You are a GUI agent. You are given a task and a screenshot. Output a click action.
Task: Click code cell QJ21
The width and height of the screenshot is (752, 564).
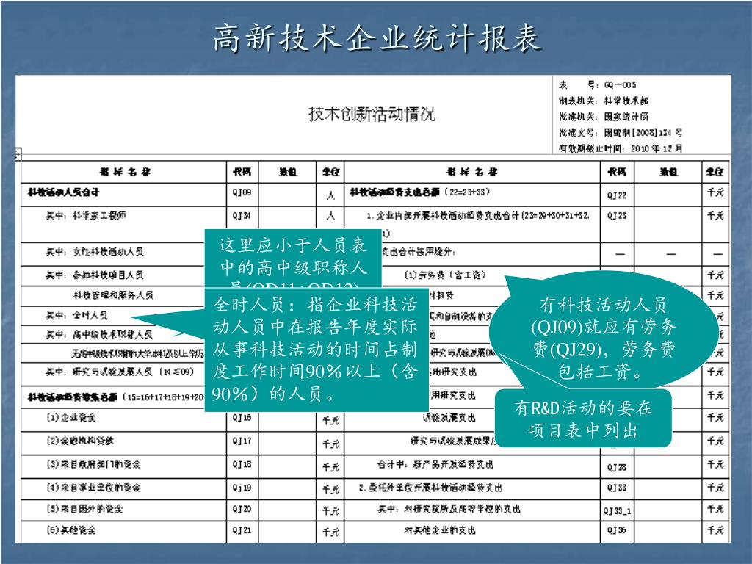tap(242, 530)
